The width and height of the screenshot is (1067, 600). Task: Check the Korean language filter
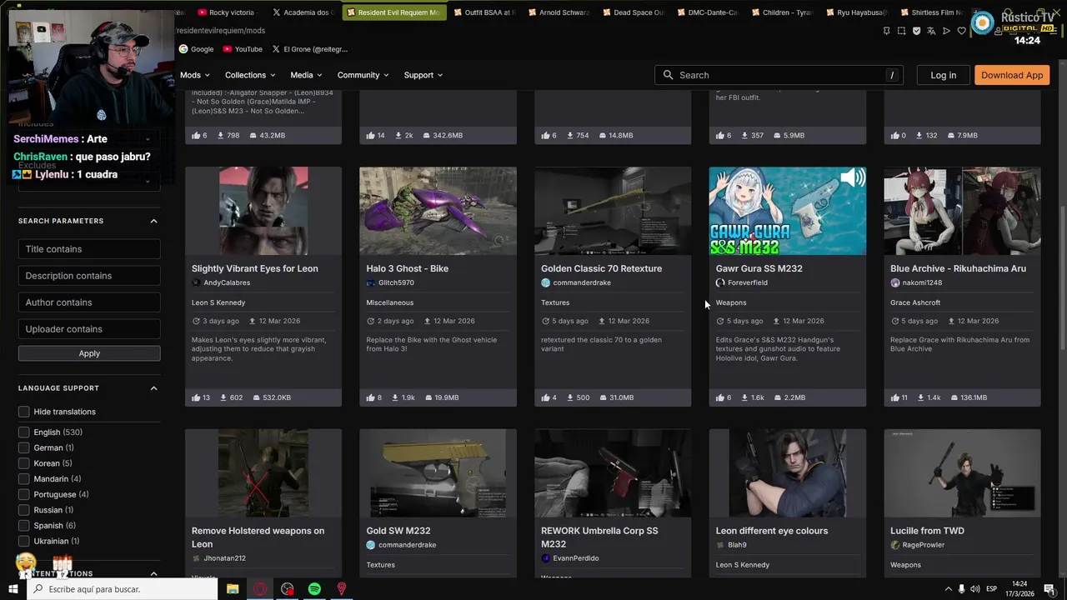pos(24,463)
